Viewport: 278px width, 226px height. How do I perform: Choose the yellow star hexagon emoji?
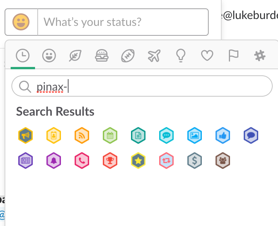point(138,161)
